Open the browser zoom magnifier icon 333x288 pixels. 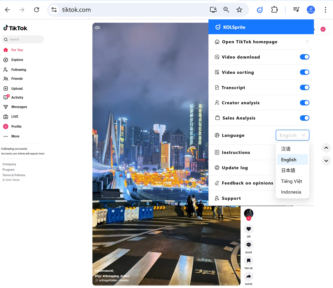pos(226,10)
